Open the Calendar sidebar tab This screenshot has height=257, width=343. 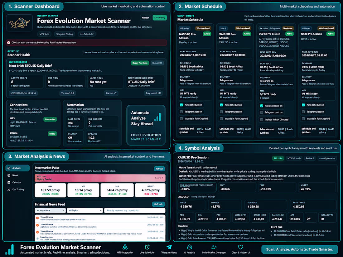point(17,183)
